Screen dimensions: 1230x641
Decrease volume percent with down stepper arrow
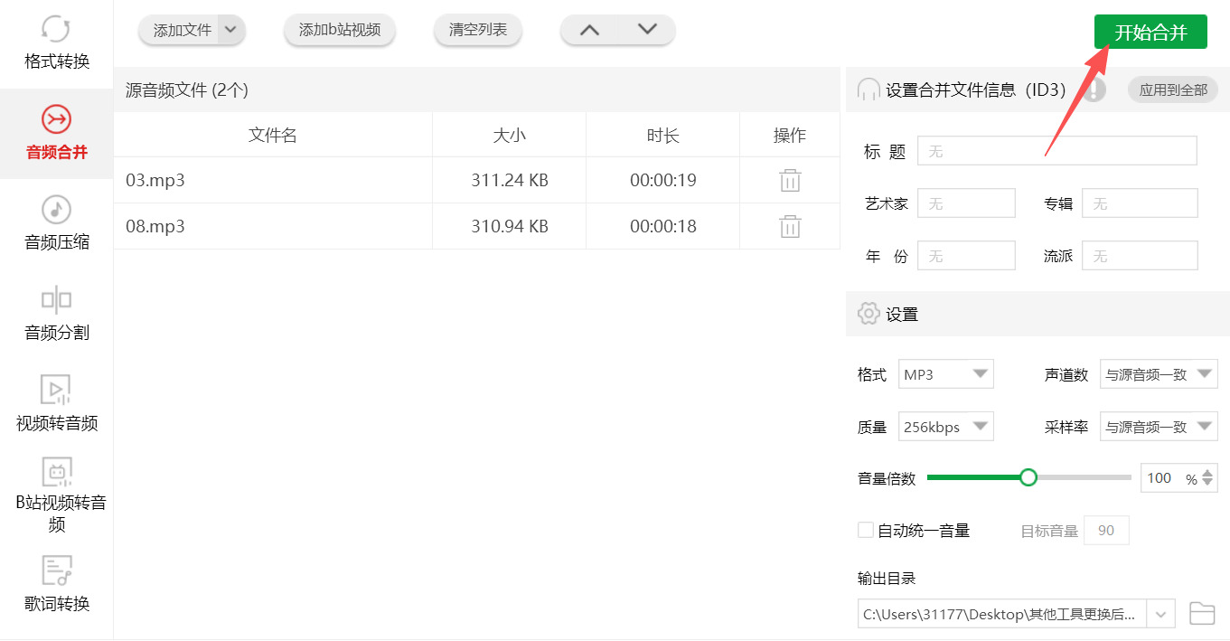point(1208,484)
